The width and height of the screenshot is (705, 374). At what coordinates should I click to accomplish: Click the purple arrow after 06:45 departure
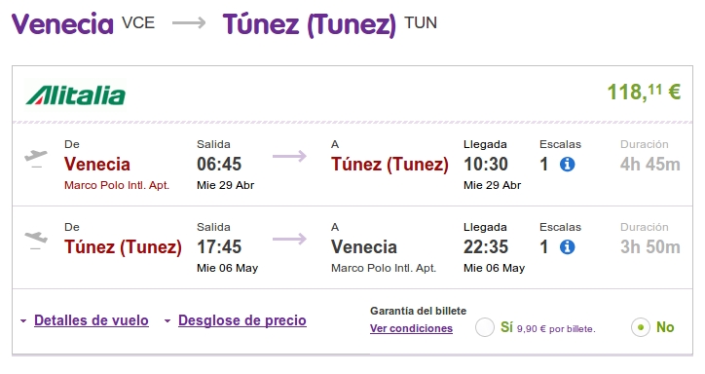(289, 157)
